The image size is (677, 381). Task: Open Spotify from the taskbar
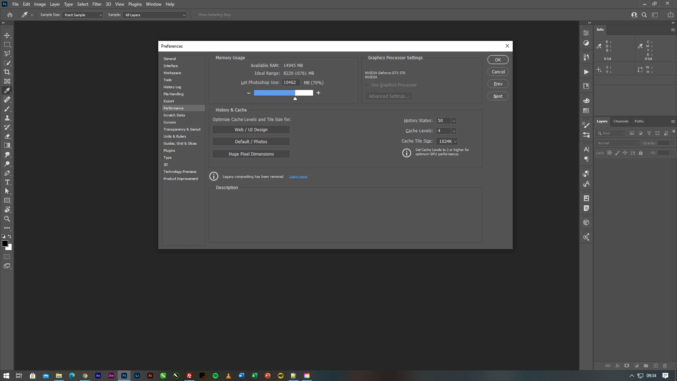[x=215, y=376]
